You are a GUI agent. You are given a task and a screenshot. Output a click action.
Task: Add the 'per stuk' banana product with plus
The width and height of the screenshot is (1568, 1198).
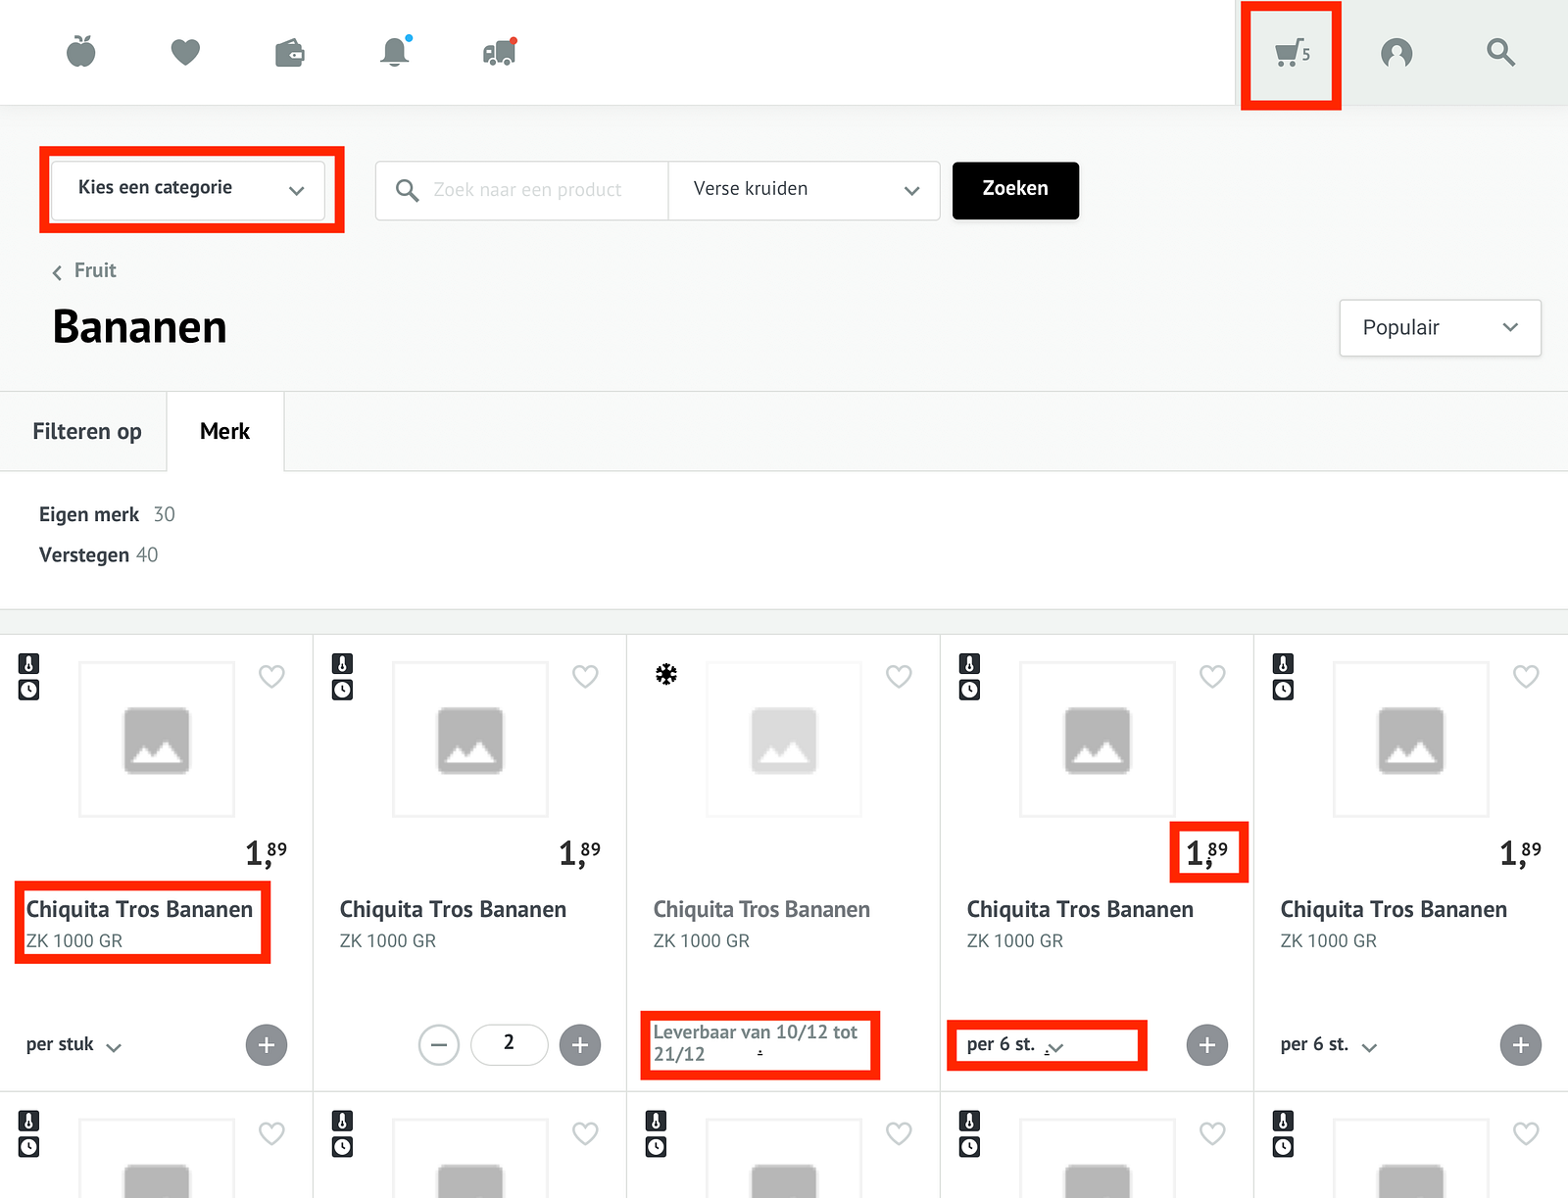(267, 1045)
